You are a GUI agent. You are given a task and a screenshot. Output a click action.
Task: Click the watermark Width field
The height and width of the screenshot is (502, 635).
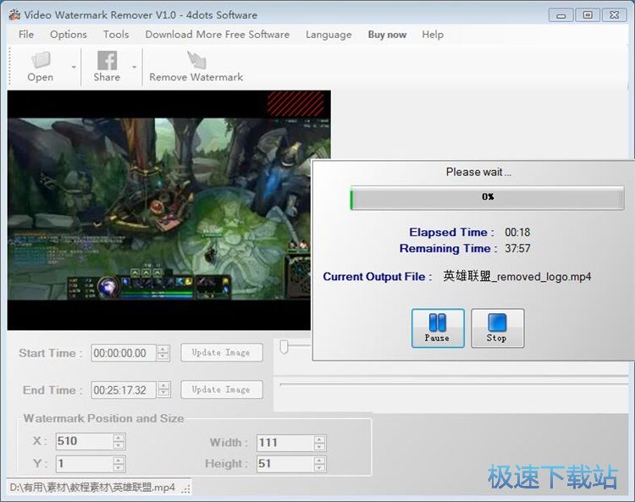(x=284, y=443)
